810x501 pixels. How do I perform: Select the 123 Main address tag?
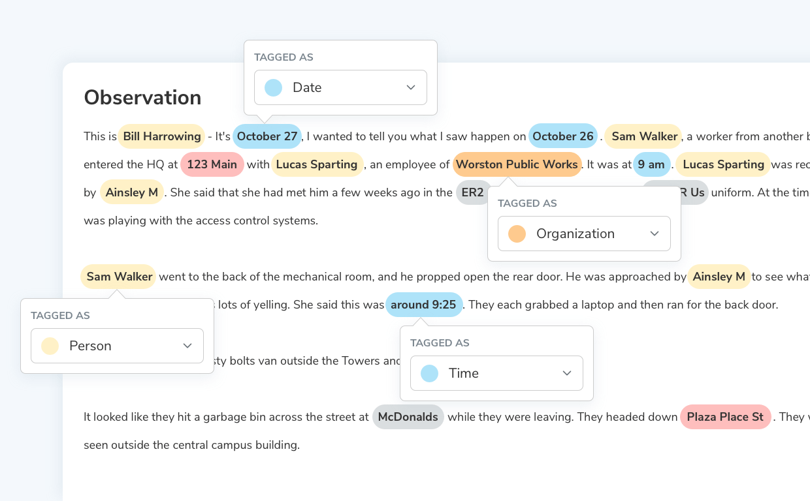pos(212,164)
